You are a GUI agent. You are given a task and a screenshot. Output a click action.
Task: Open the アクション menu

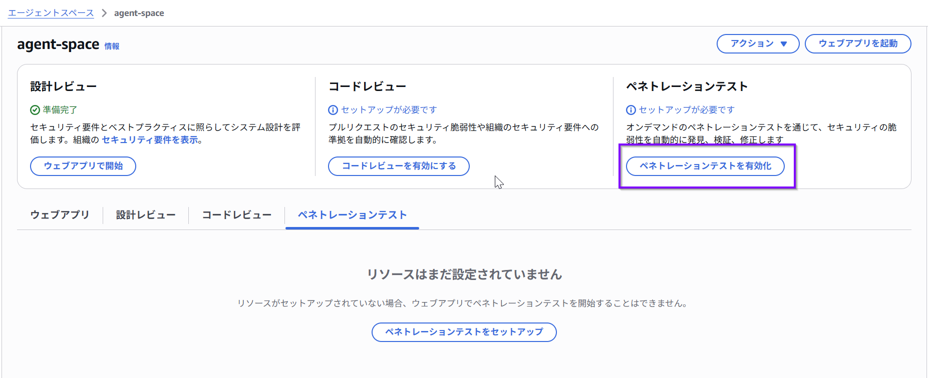pos(758,43)
